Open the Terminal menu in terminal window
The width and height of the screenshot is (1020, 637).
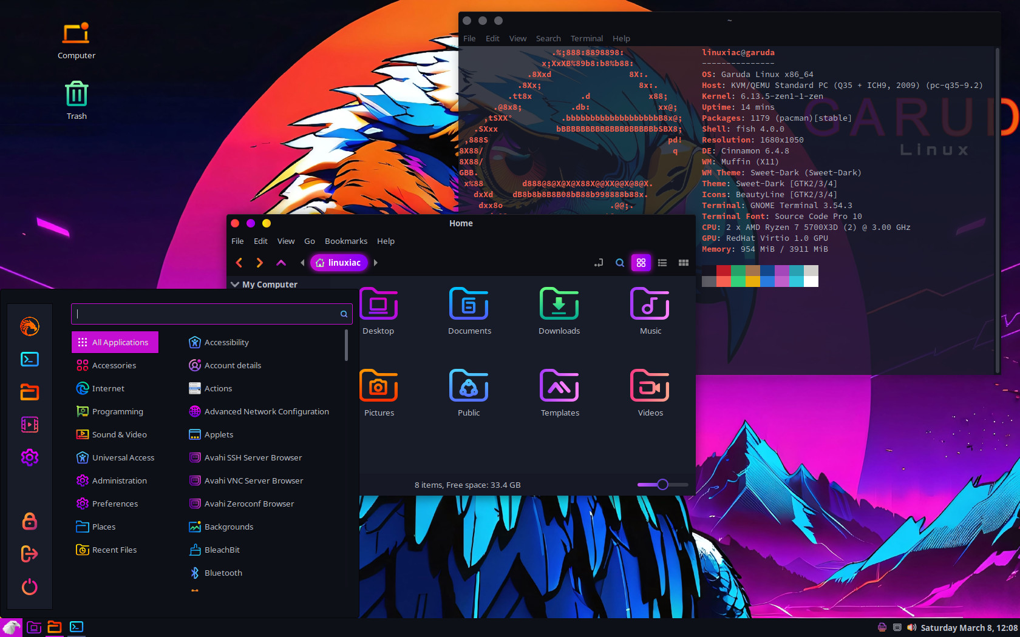pyautogui.click(x=586, y=38)
